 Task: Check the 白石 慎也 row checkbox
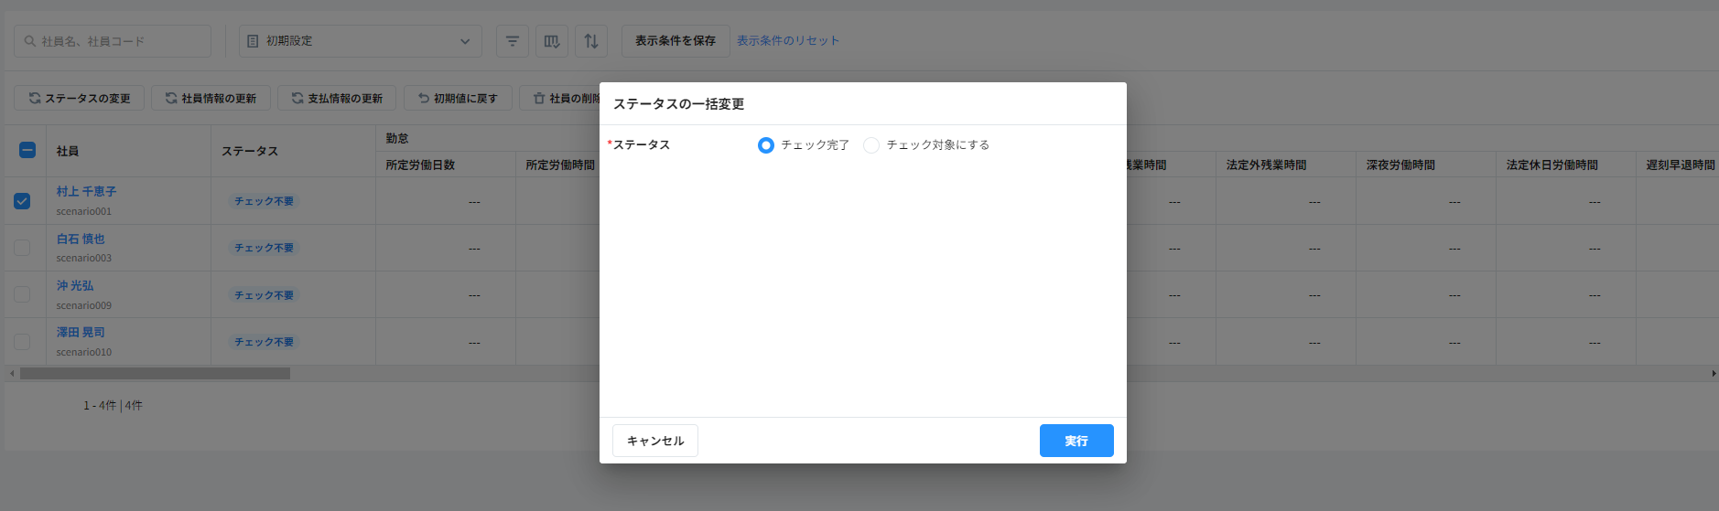point(22,248)
